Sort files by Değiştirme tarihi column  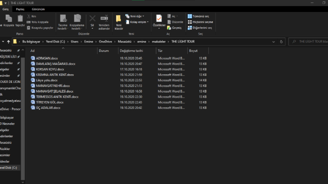[x=132, y=51]
